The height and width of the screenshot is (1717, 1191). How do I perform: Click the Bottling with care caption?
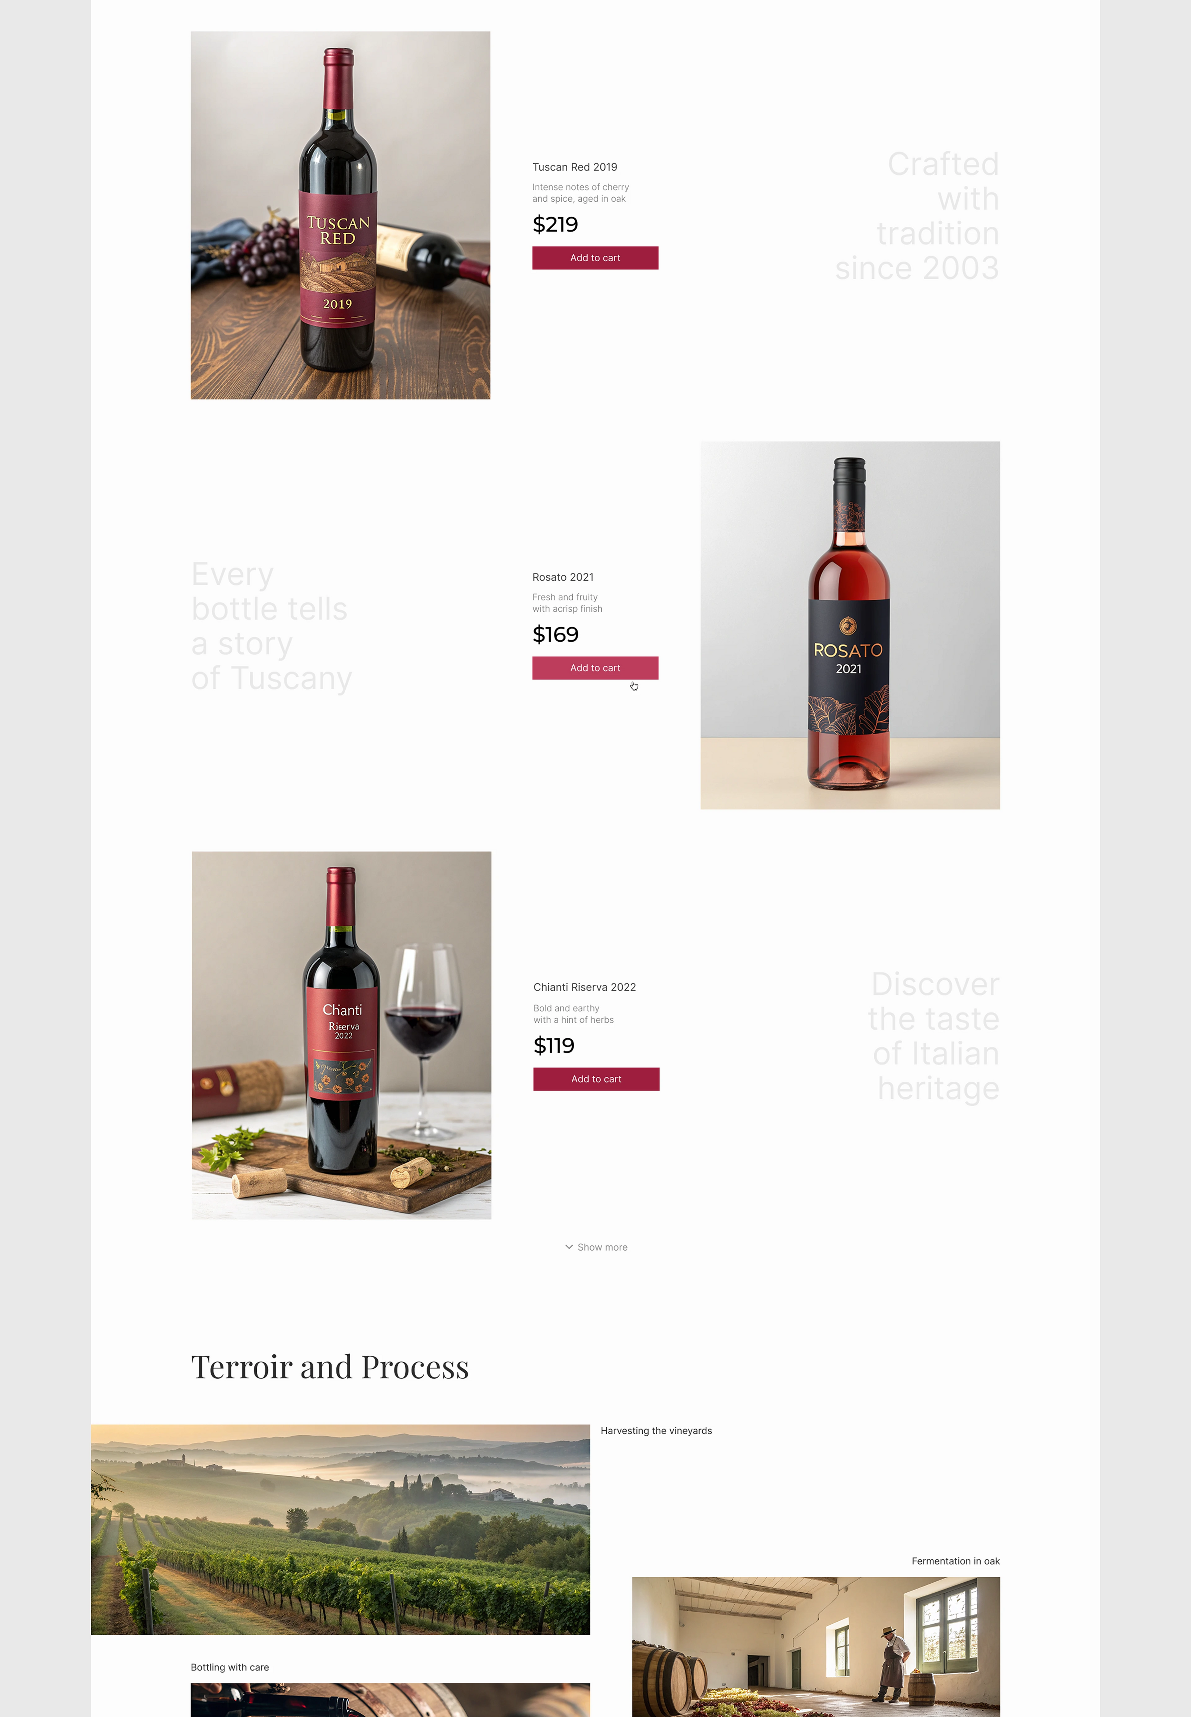(230, 1667)
